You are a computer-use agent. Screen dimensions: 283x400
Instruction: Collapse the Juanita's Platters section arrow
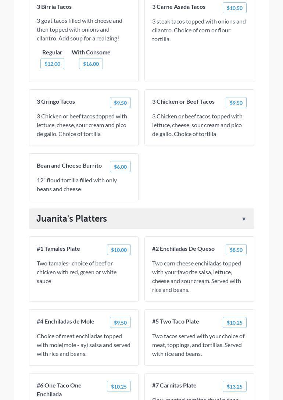[x=244, y=219]
